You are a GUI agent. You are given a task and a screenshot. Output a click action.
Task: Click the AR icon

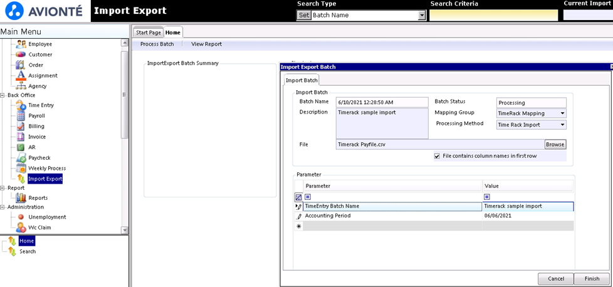21,147
